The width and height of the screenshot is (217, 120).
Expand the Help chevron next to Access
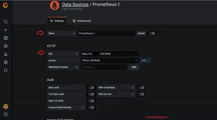click(145, 60)
